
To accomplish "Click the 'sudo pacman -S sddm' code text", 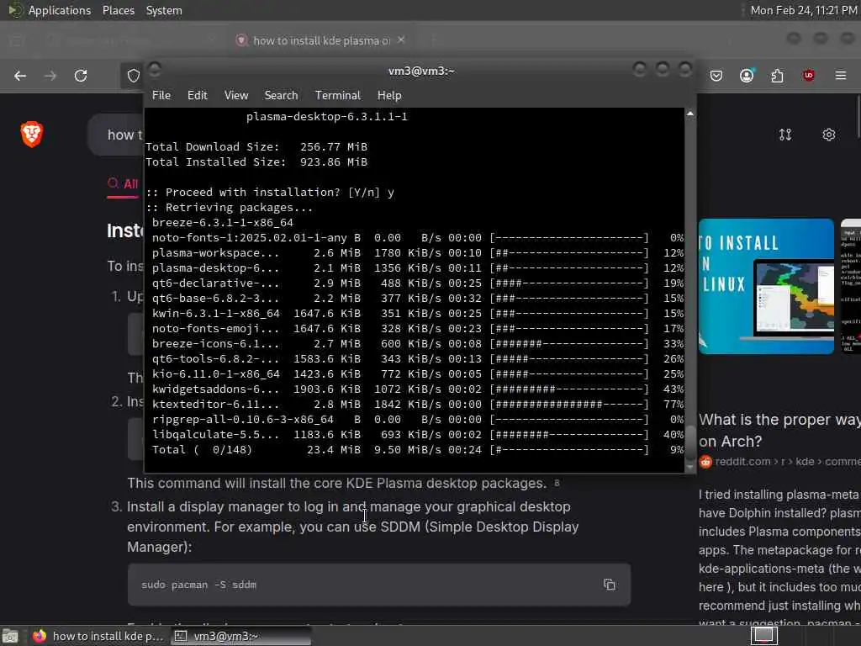I will point(198,585).
